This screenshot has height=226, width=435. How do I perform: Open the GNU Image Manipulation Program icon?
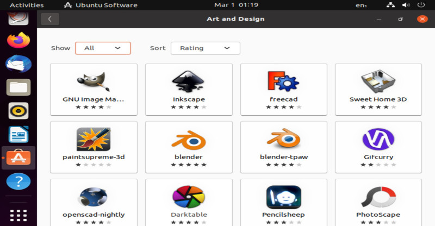[94, 82]
